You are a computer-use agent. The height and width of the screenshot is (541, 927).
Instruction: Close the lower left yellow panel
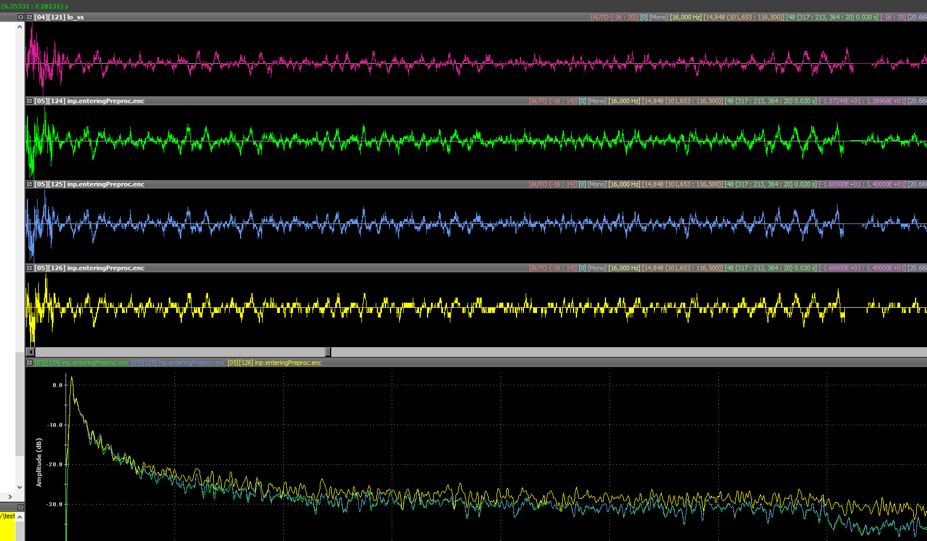pyautogui.click(x=21, y=507)
